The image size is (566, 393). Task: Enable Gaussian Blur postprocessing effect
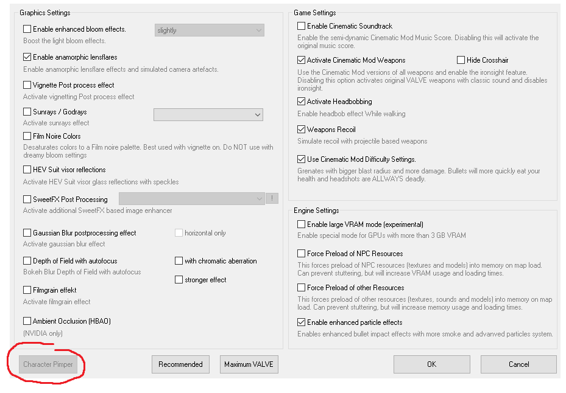pos(27,233)
